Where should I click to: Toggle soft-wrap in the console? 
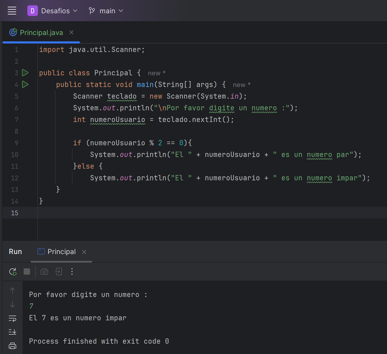12,318
